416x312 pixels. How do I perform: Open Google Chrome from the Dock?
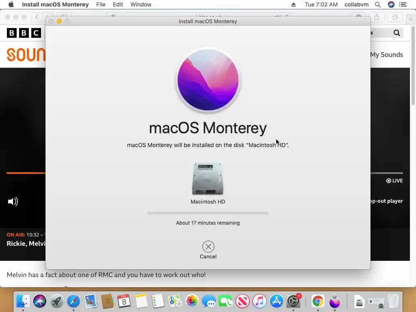point(318,301)
